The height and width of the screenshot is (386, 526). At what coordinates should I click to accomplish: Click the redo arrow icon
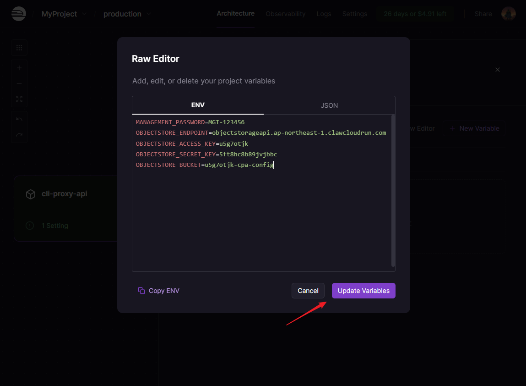point(19,135)
